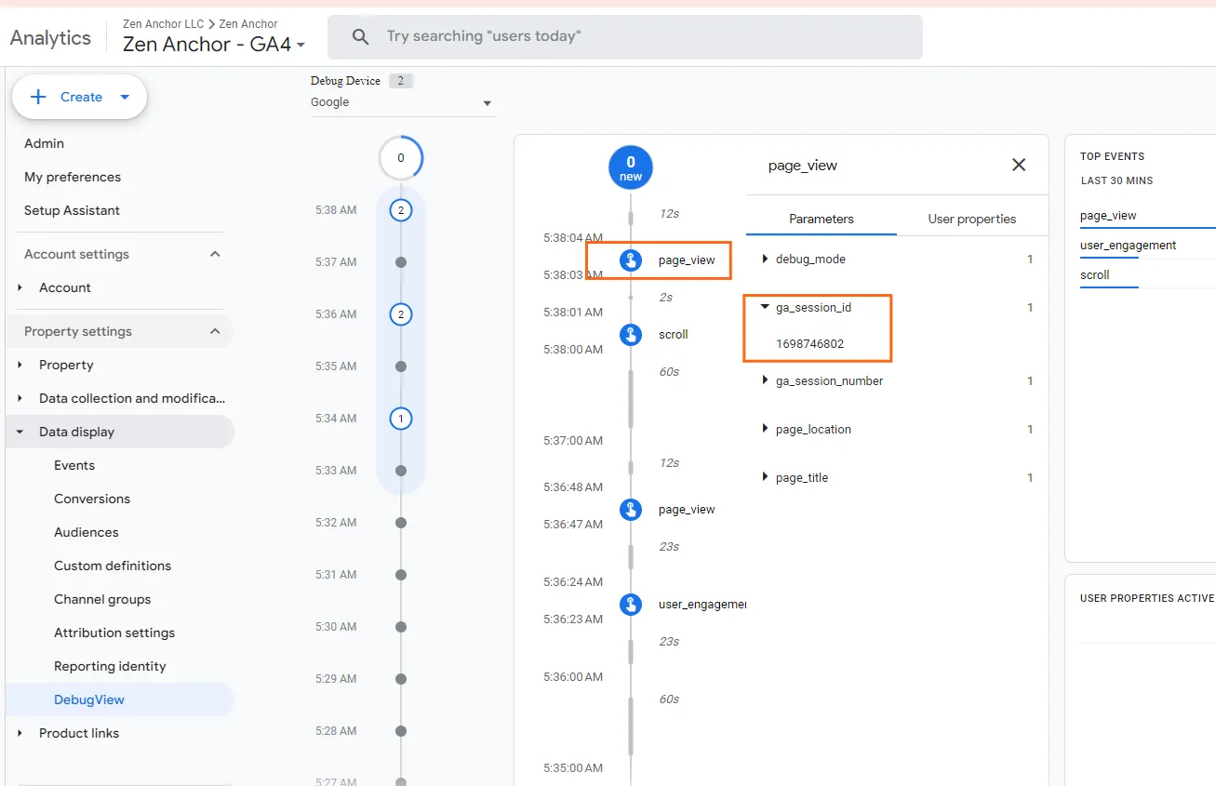The image size is (1216, 786).
Task: Collapse the ga_session_id parameter
Action: pyautogui.click(x=765, y=307)
